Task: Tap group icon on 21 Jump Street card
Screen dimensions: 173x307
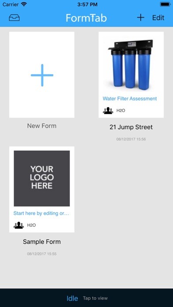Action: [108, 111]
